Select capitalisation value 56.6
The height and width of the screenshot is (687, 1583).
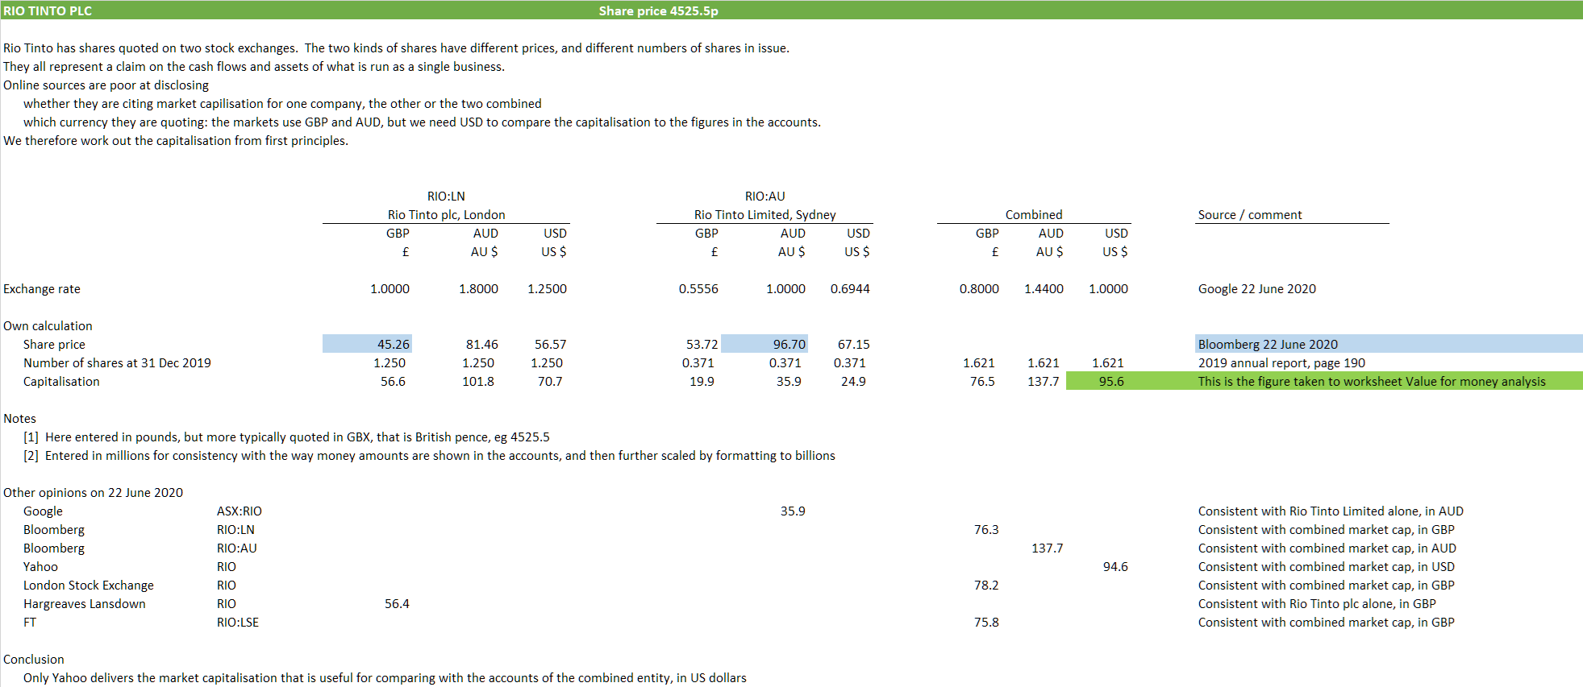[x=393, y=381]
